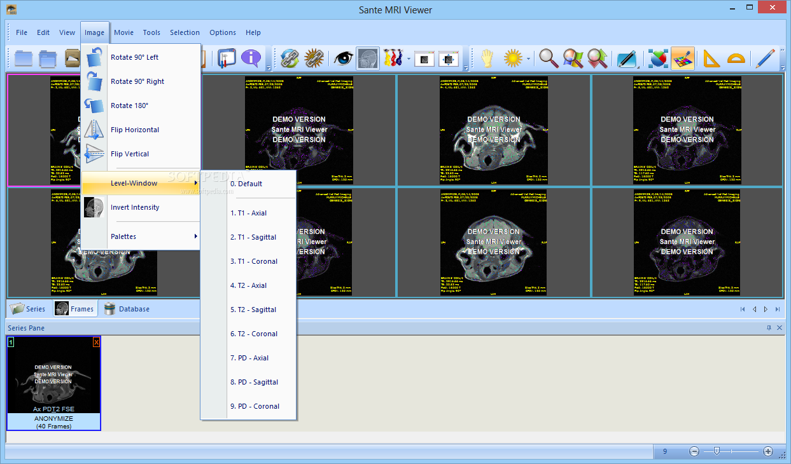Click the zoom-in plus button
The height and width of the screenshot is (464, 791).
(768, 451)
